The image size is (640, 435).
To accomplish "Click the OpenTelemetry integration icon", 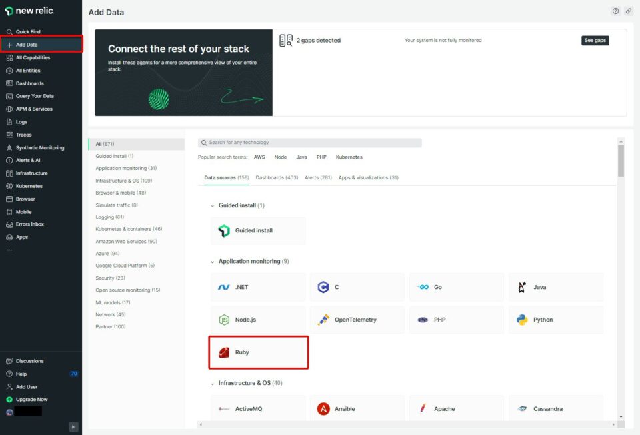I will [325, 320].
